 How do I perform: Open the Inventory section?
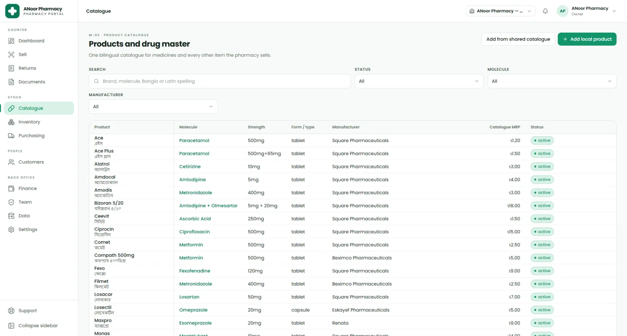pyautogui.click(x=39, y=122)
